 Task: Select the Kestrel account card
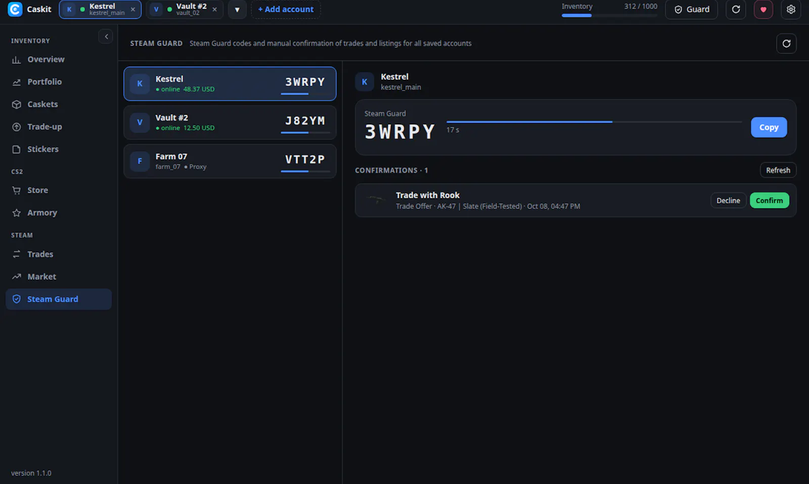click(230, 84)
